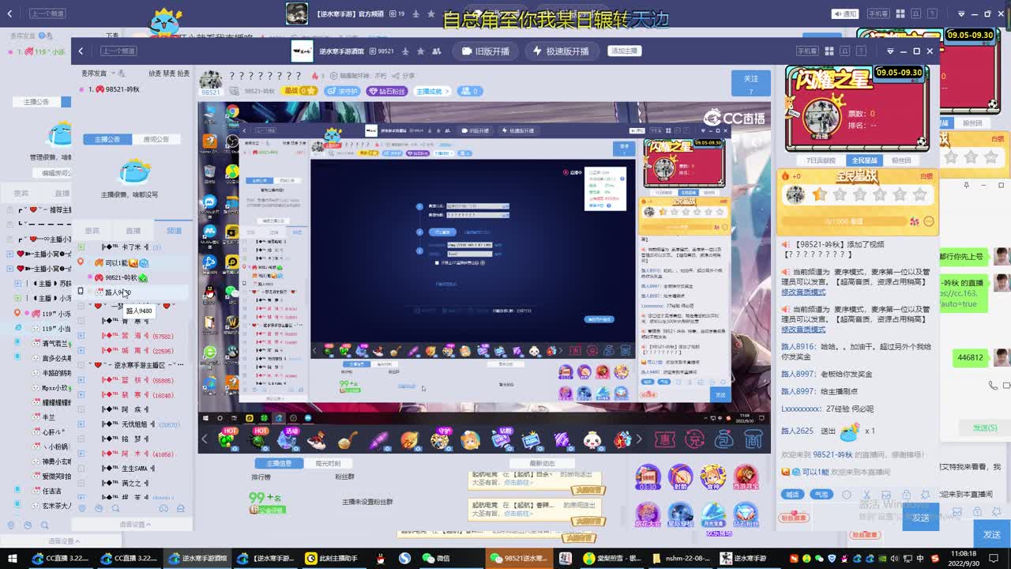Screen dimensions: 1011x569
Task: Open the Windows Start menu
Action: (12, 559)
